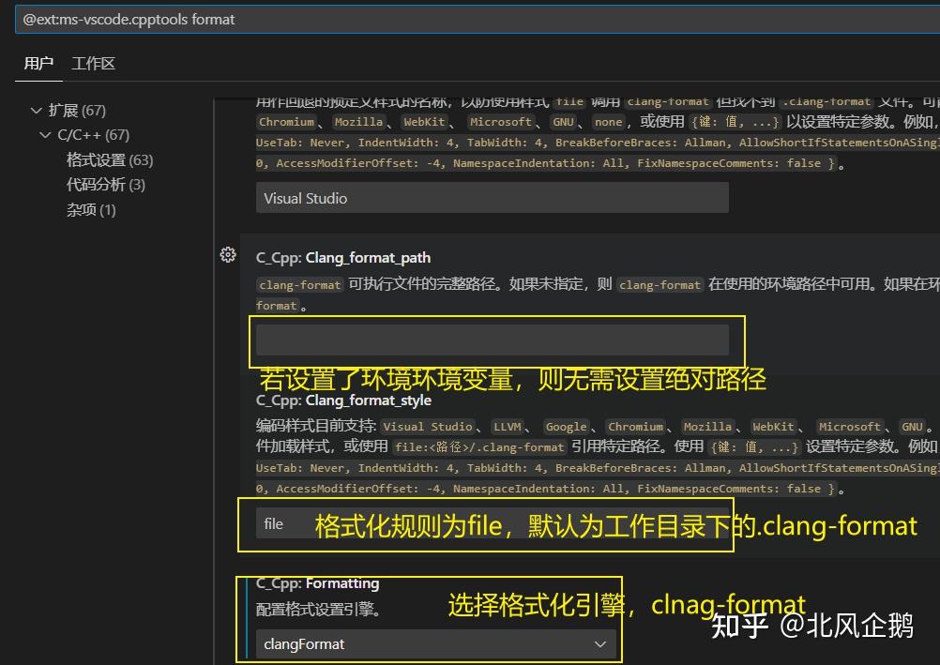The image size is (940, 665).
Task: Click the C_Cpp: Formatting setting title
Action: click(317, 582)
